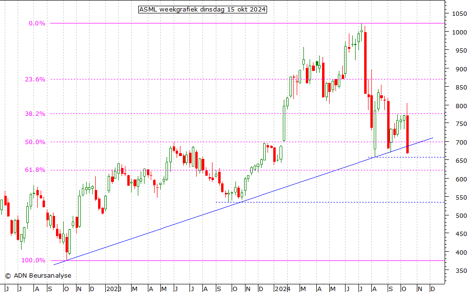Click the chart title ASML weekgrafiek dinsdag 15 okt 2024
The height and width of the screenshot is (292, 469).
click(202, 10)
